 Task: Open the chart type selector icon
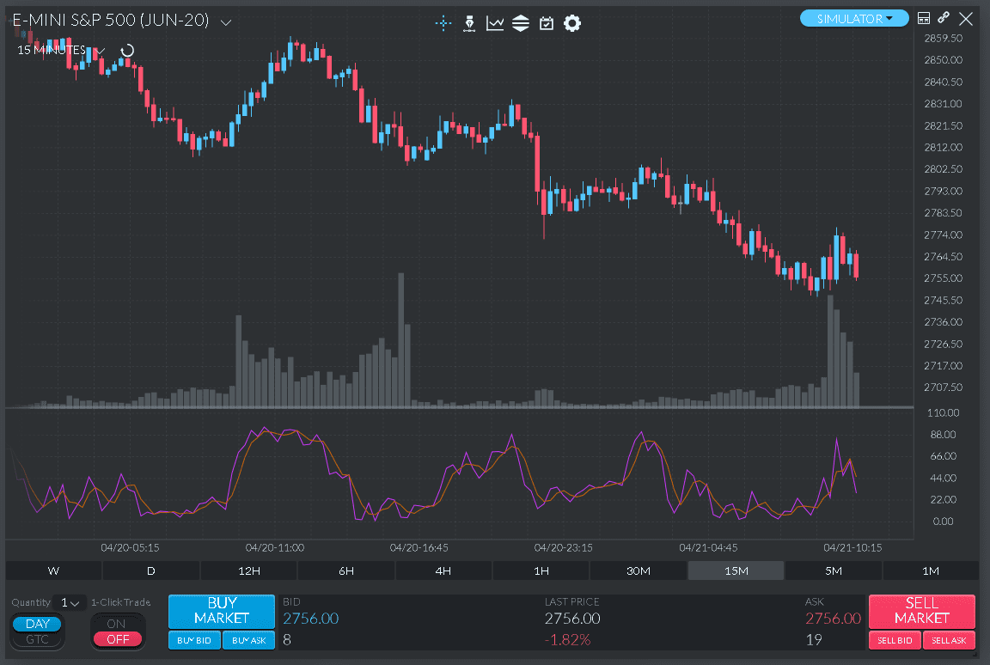click(494, 23)
